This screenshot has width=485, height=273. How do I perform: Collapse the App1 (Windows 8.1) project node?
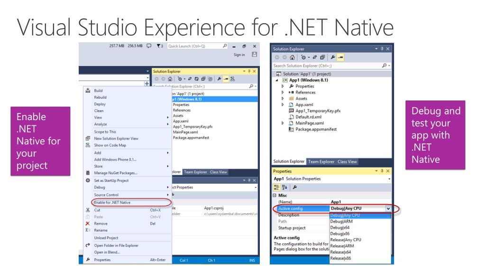click(x=277, y=80)
